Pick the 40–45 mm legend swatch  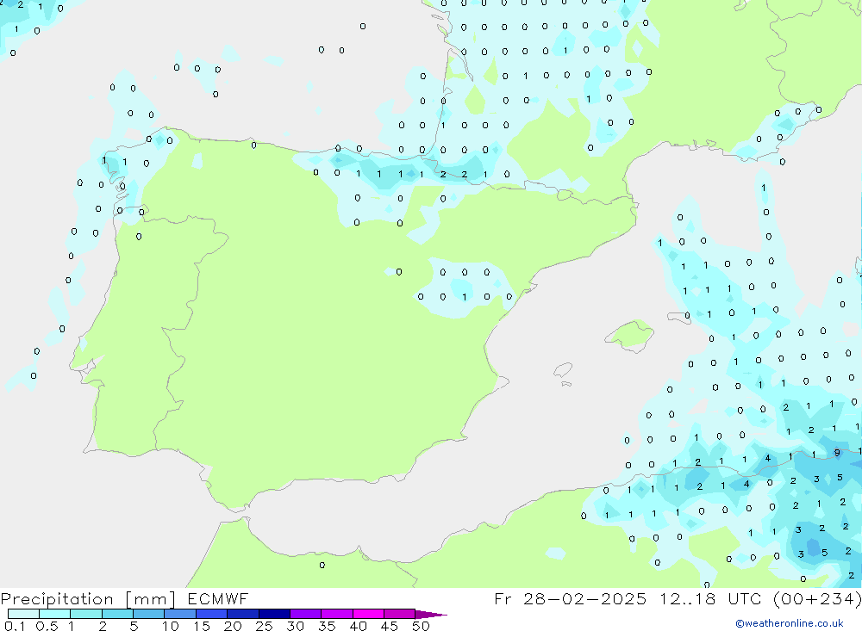coord(368,614)
